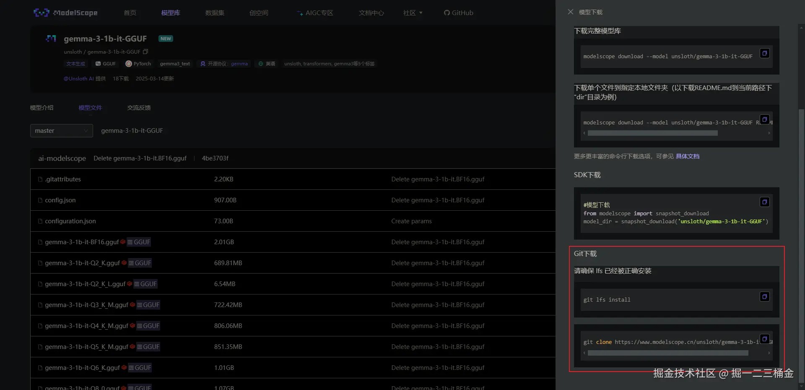Screen dimensions: 805x390
Task: Click the left scroll arrow in the single-file command box
Action: tap(584, 133)
